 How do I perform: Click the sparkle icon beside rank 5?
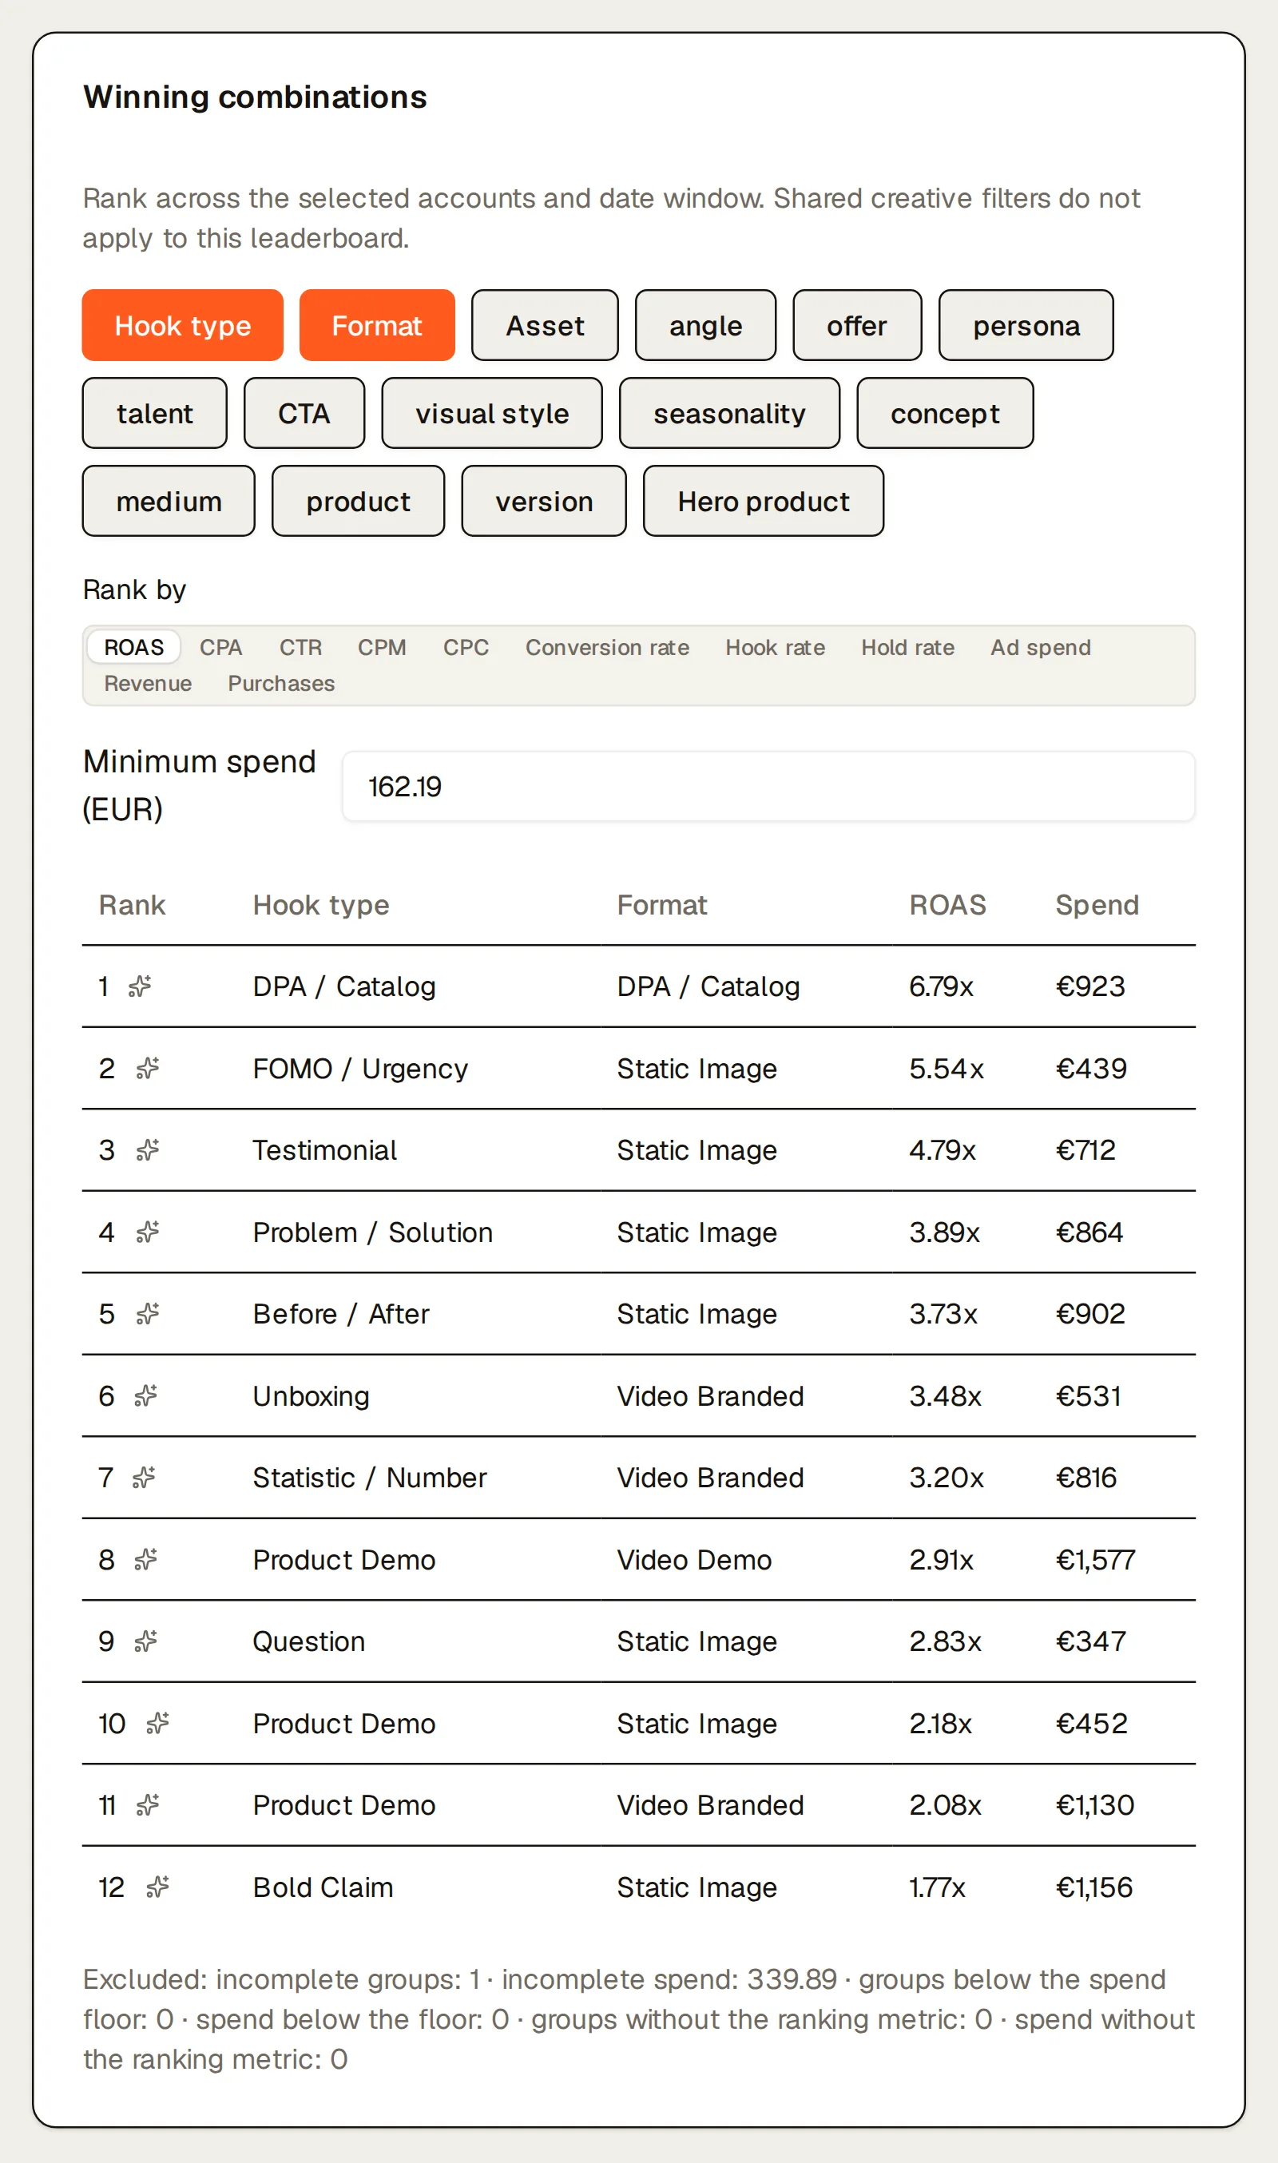148,1314
